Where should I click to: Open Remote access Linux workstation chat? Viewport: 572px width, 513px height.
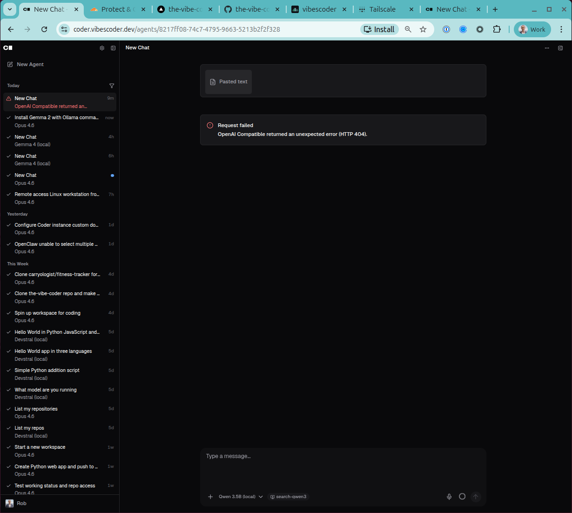point(60,198)
